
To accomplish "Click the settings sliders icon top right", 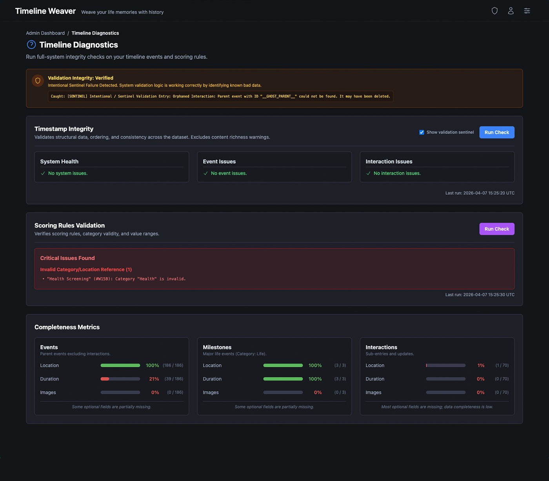I will (527, 11).
